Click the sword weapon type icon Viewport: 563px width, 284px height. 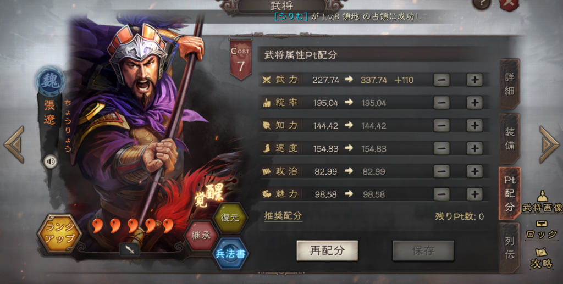[130, 249]
